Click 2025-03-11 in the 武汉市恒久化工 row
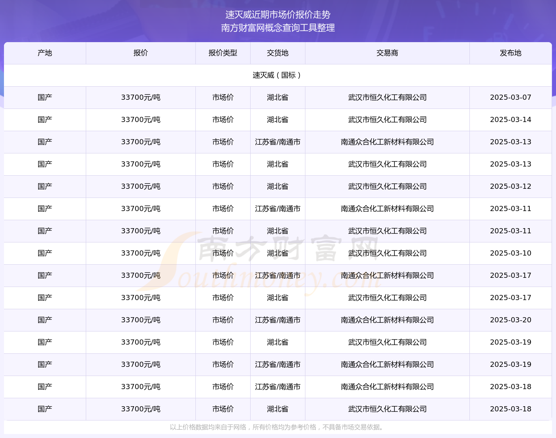This screenshot has width=556, height=438. tap(510, 231)
